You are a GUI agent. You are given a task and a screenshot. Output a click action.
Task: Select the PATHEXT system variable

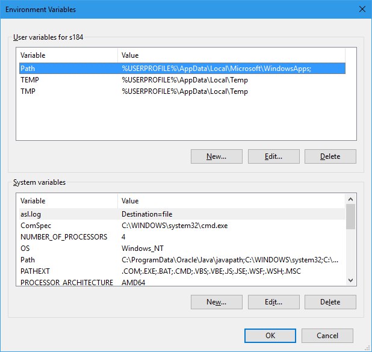(x=182, y=271)
